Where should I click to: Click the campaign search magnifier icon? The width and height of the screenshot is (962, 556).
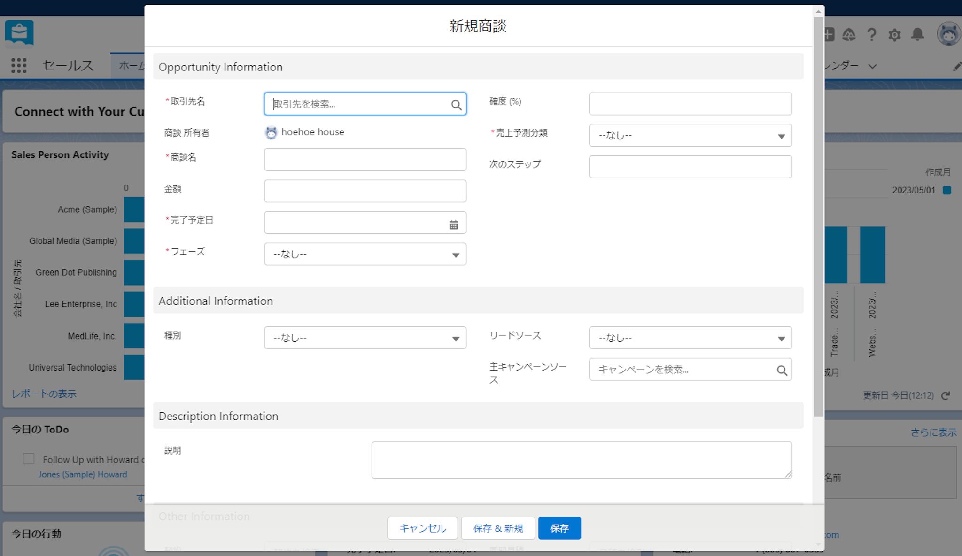(x=782, y=371)
